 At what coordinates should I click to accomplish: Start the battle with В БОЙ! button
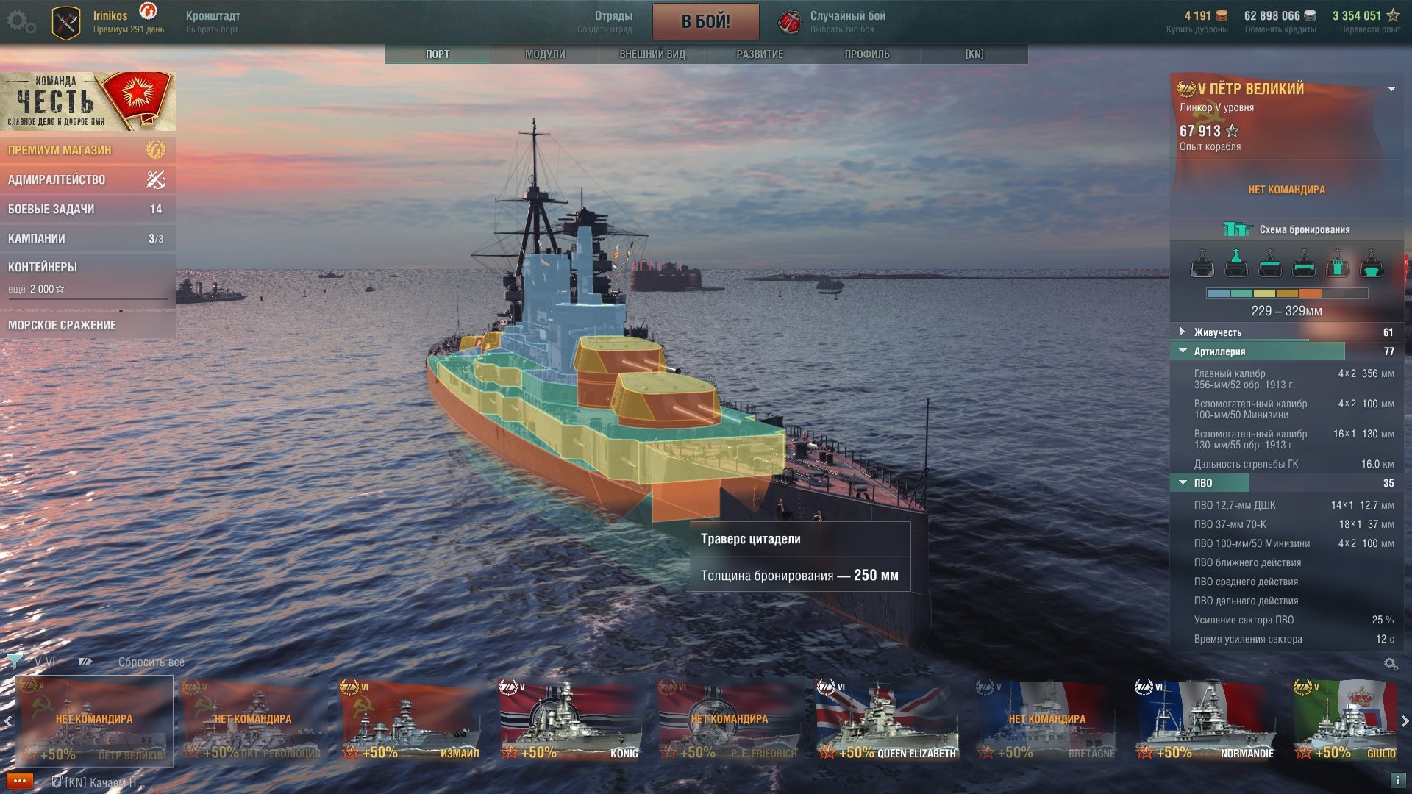tap(705, 21)
